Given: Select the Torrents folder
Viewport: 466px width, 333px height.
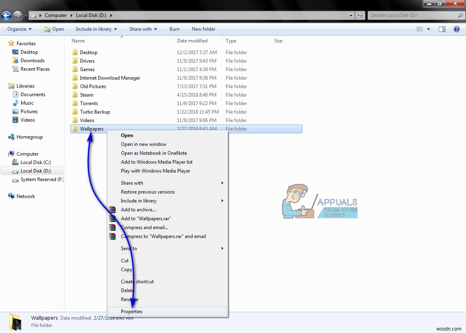Looking at the screenshot, I should (89, 103).
